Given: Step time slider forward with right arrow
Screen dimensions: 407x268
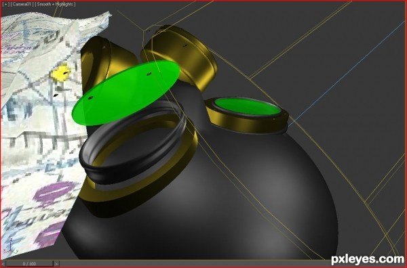Looking at the screenshot, I should [56, 264].
